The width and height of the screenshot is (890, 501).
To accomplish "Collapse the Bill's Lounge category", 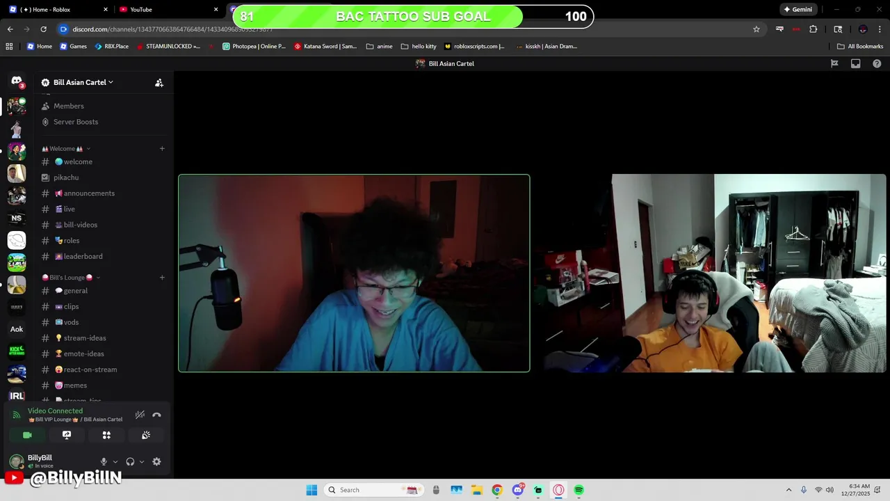I will (x=70, y=277).
